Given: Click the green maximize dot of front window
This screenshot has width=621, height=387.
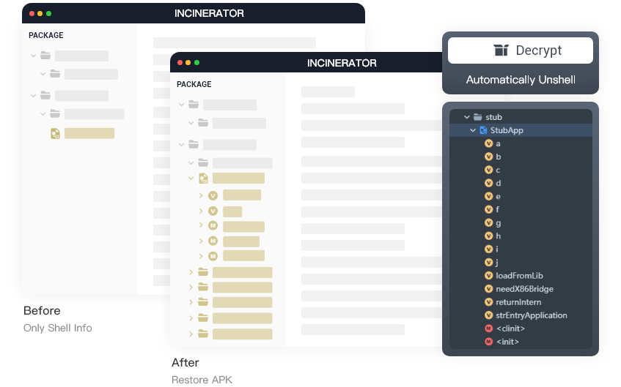Looking at the screenshot, I should tap(196, 62).
